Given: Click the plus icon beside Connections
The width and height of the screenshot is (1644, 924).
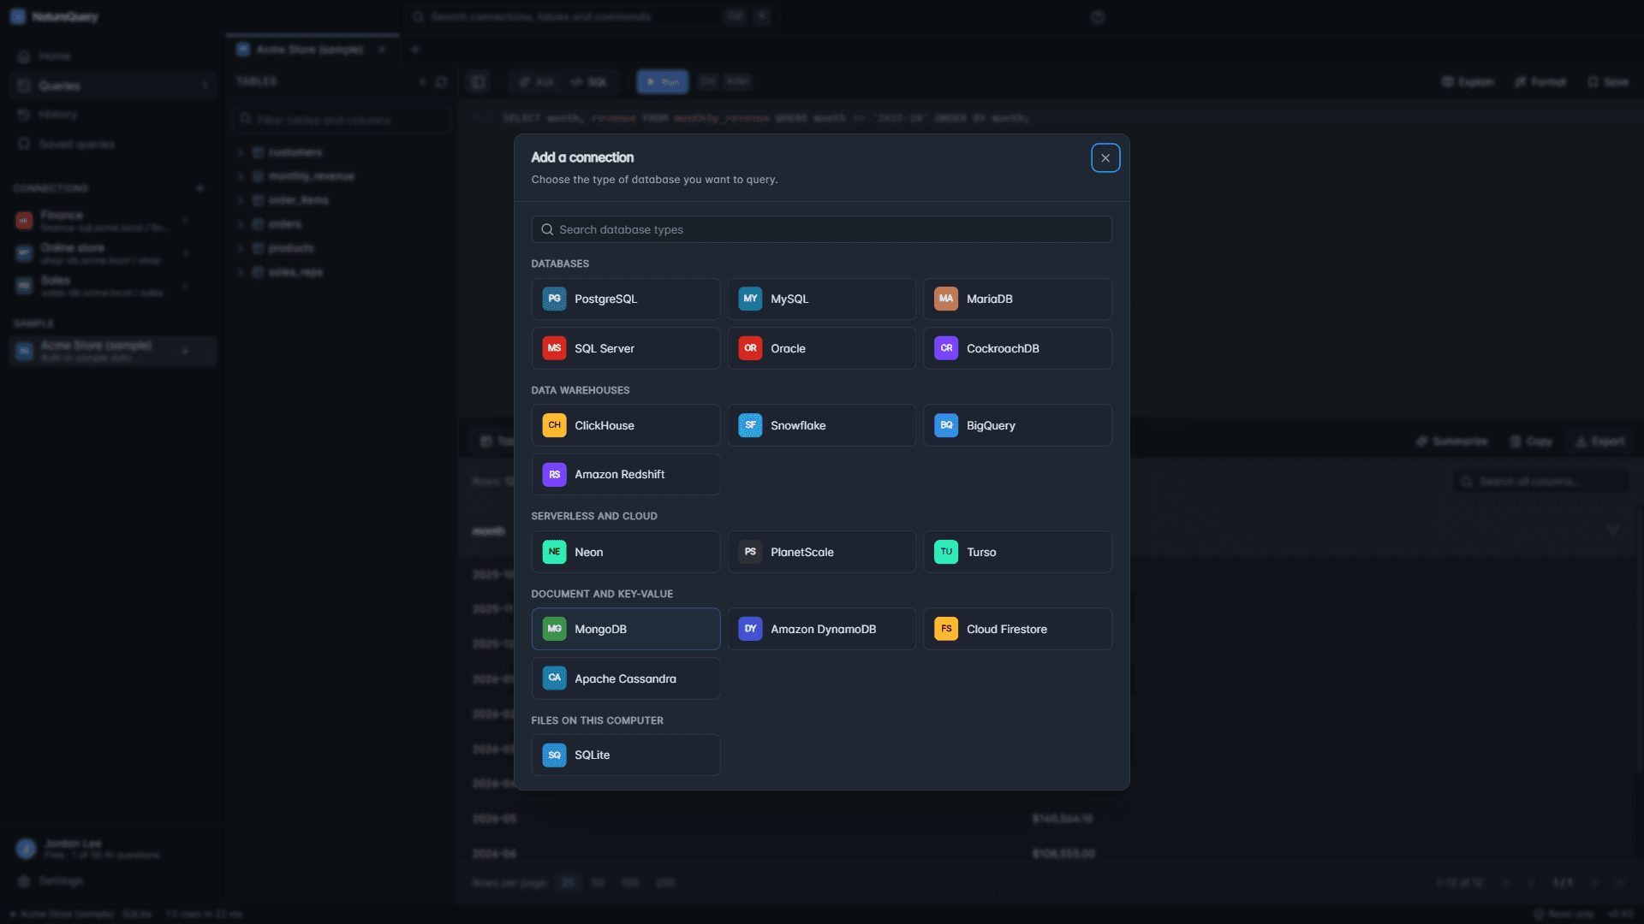Looking at the screenshot, I should tap(200, 188).
